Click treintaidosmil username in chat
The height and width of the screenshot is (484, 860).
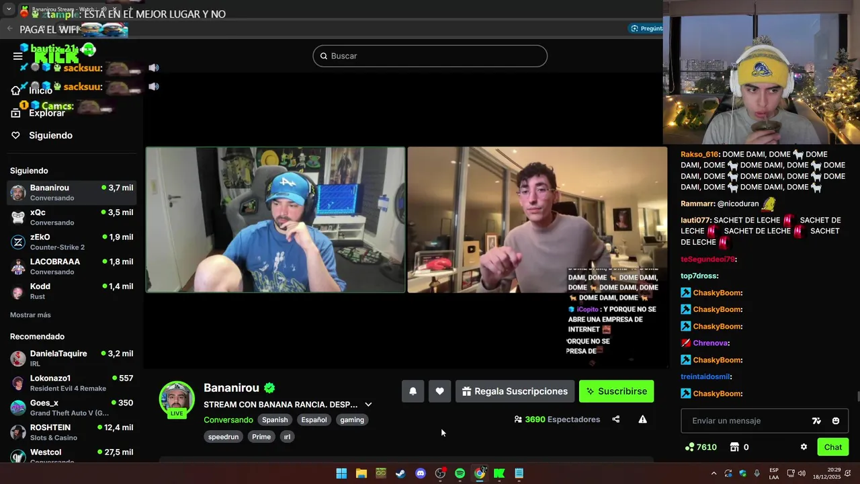[x=705, y=376]
